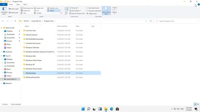Expand the Network tree node

[1, 83]
